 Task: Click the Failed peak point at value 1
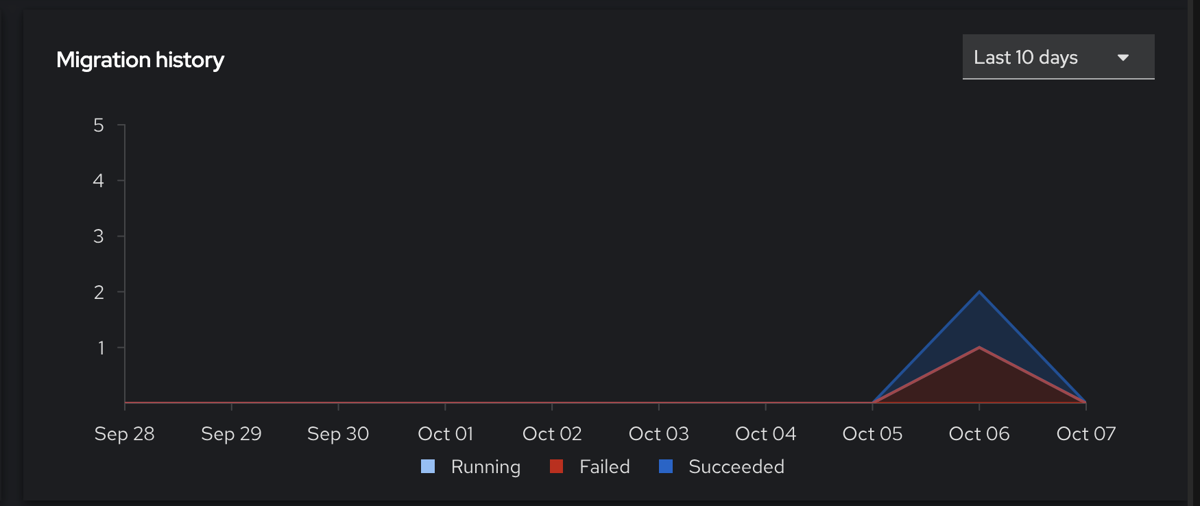point(979,348)
